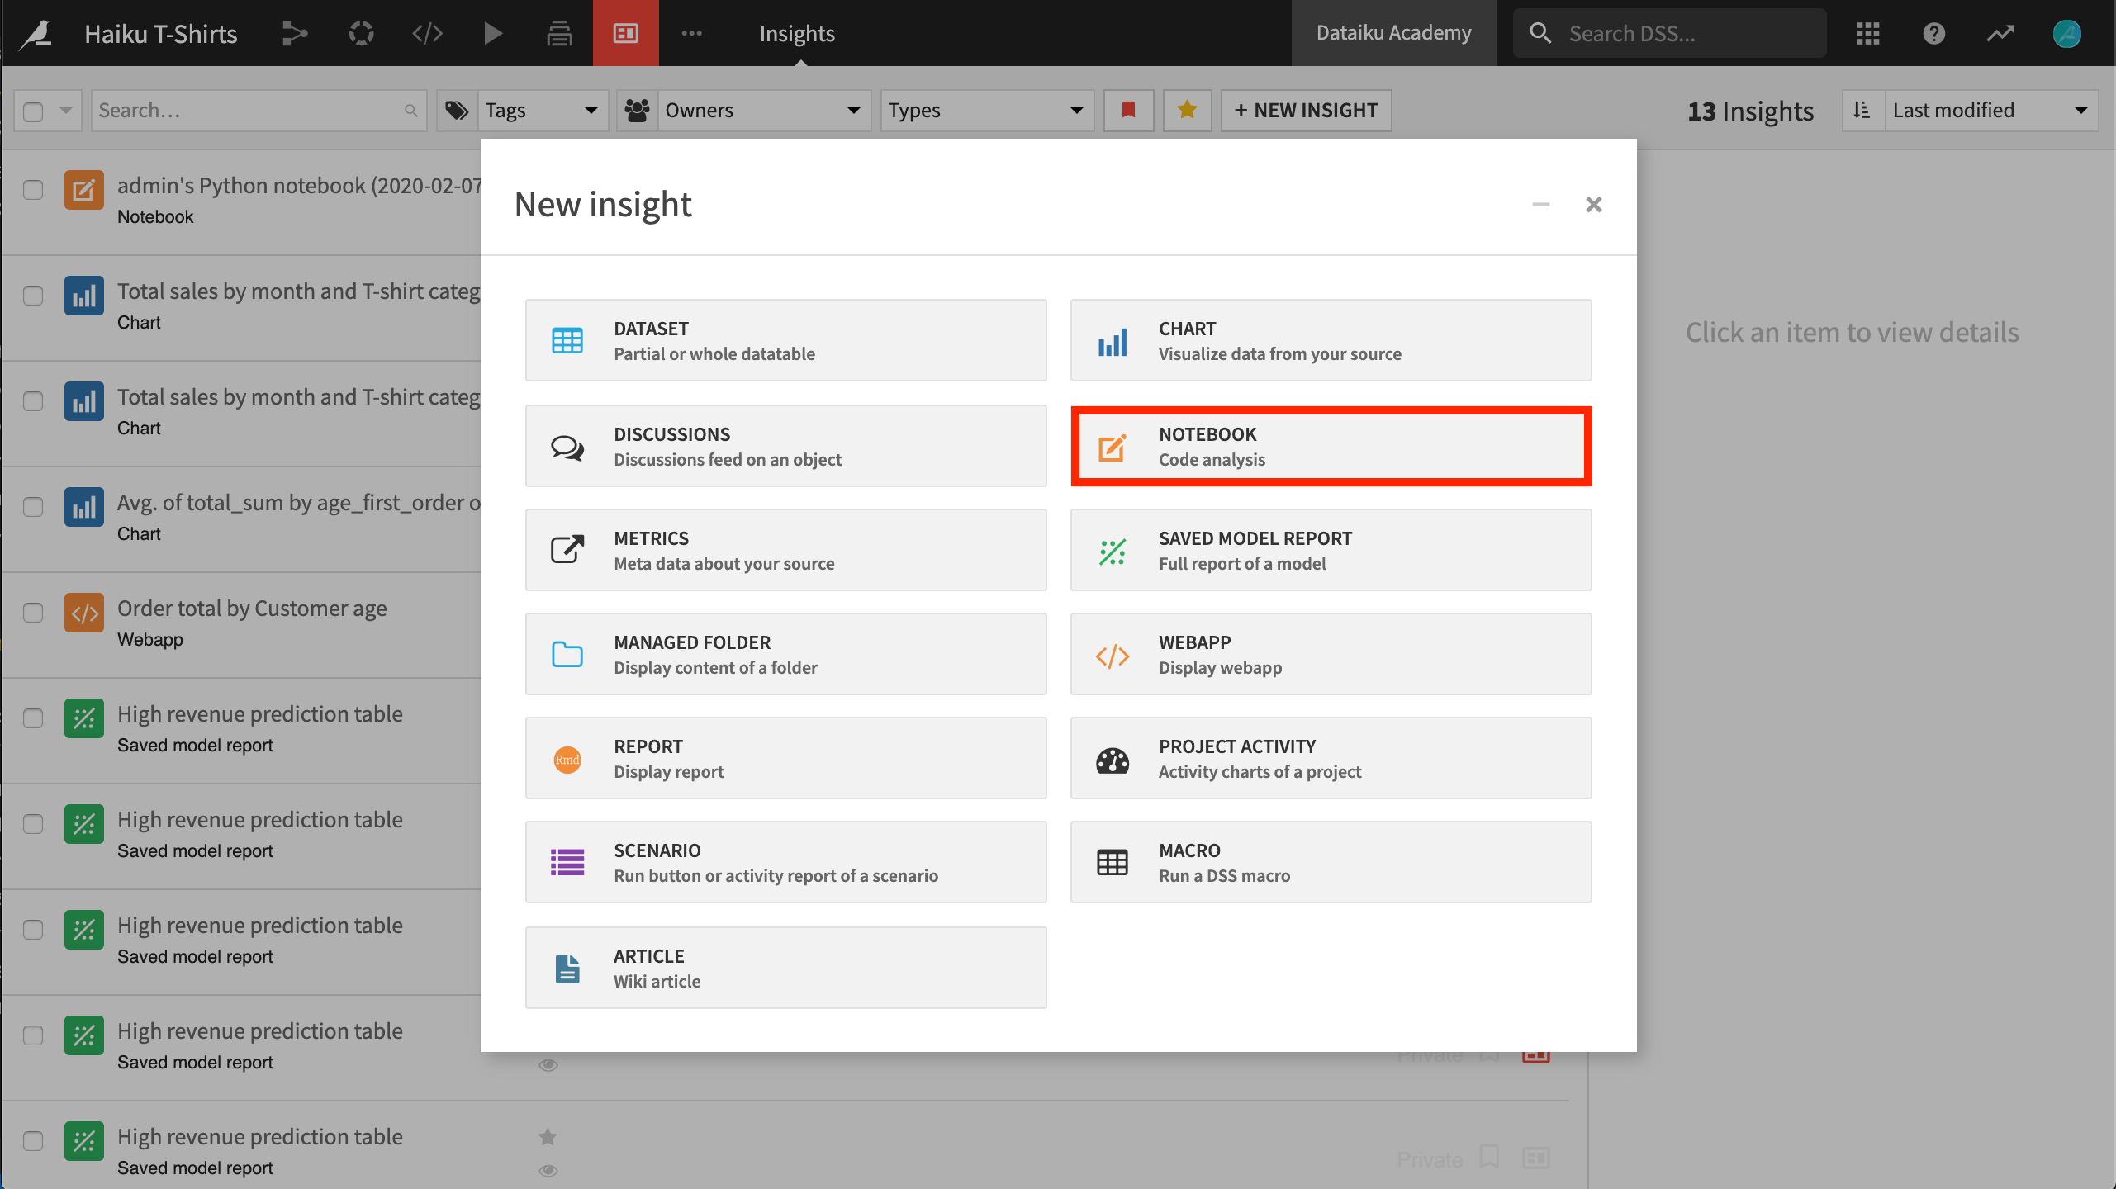Expand the select-all checkbox dropdown arrow
This screenshot has height=1189, width=2116.
66,111
